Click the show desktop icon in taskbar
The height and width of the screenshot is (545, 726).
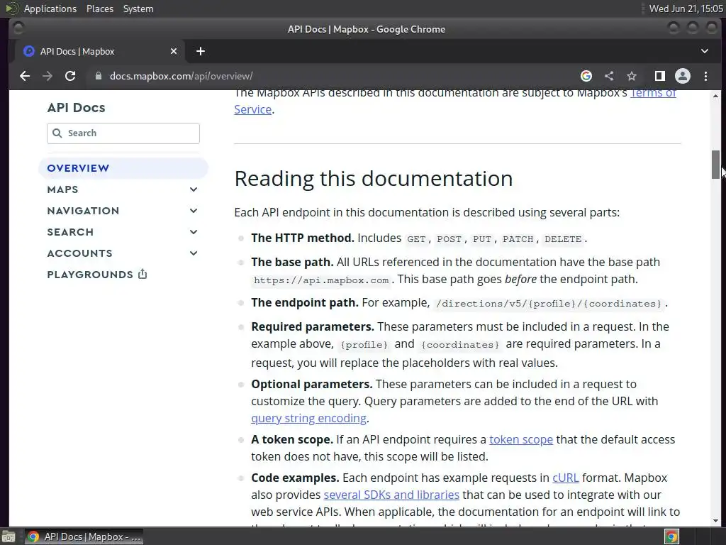(x=9, y=536)
